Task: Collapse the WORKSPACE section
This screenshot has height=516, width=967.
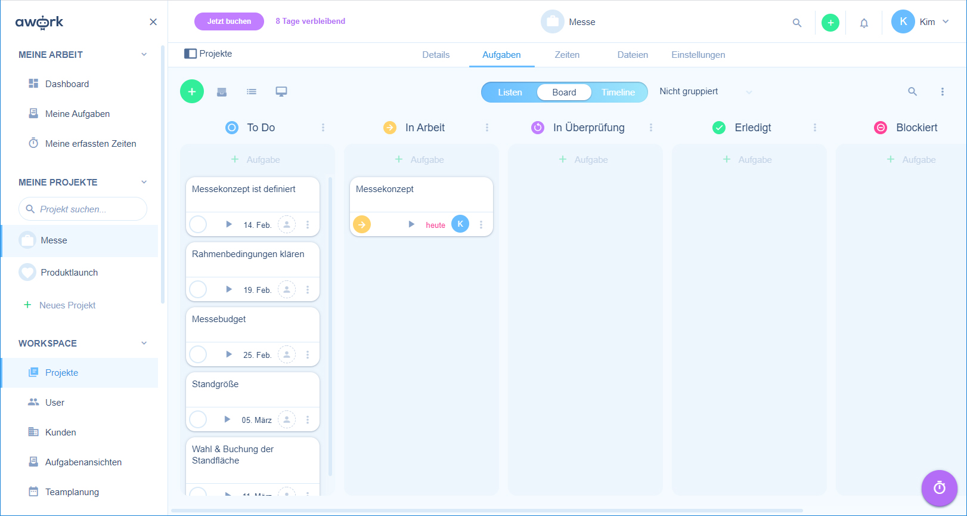Action: click(x=144, y=343)
